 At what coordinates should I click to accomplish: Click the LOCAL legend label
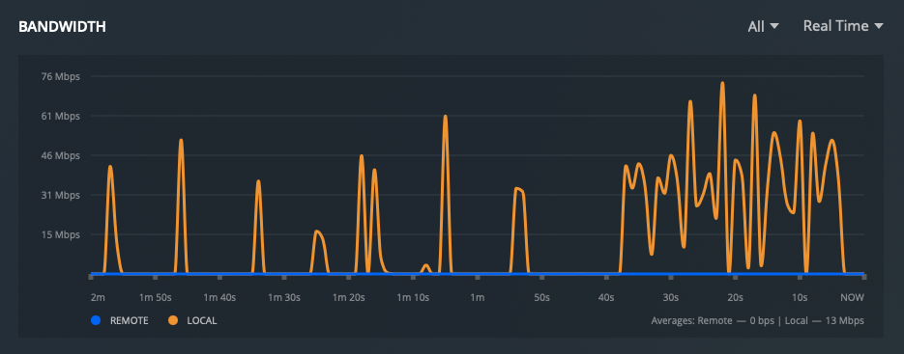[202, 320]
